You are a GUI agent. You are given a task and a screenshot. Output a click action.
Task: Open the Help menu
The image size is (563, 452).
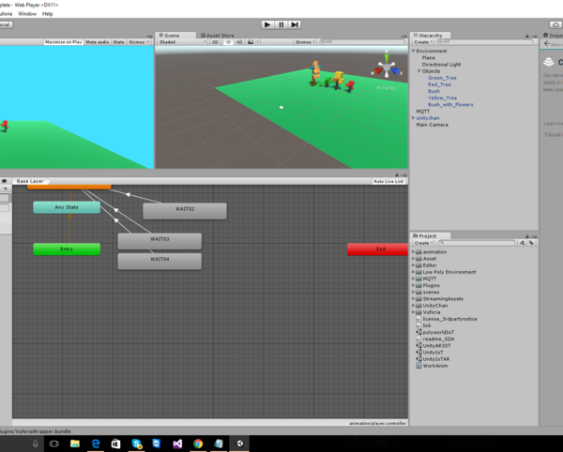[48, 14]
